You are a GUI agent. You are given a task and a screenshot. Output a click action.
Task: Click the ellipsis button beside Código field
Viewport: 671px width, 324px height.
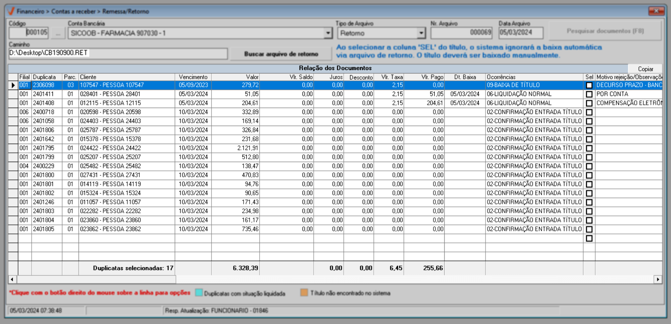coord(58,33)
